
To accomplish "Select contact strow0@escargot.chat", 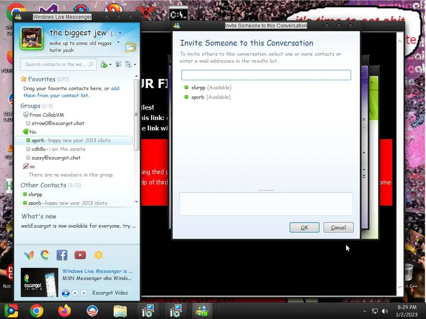I will tap(58, 123).
